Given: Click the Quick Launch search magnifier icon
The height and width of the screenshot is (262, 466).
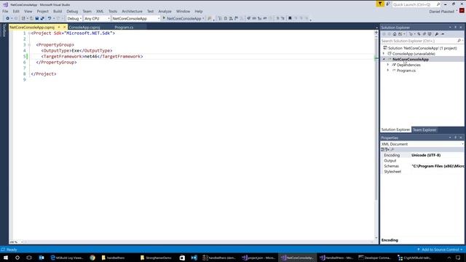Looking at the screenshot, I should point(438,4).
